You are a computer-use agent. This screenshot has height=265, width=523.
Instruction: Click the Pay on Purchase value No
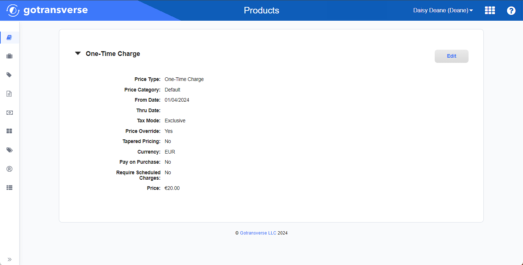(168, 162)
